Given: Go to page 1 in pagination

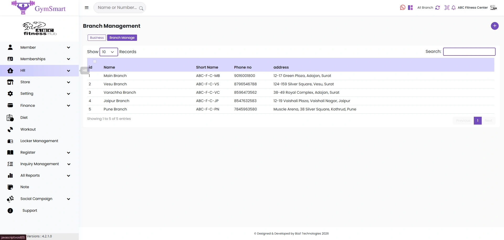Looking at the screenshot, I should point(478,121).
